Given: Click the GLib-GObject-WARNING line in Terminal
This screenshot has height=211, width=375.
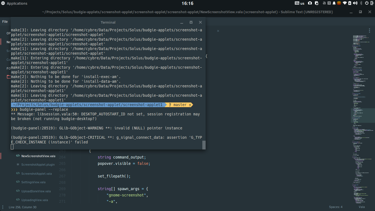Looking at the screenshot, I should pyautogui.click(x=97, y=128).
